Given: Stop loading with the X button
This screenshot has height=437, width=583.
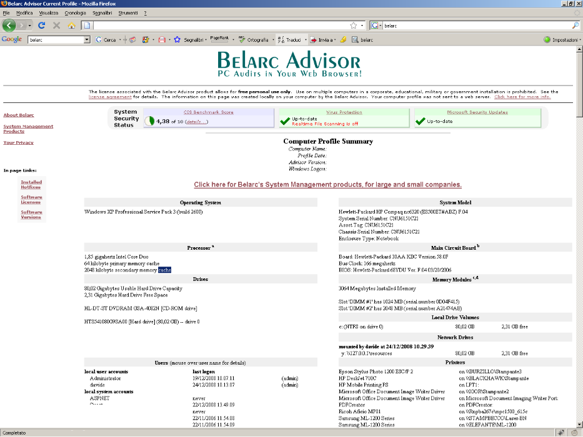Looking at the screenshot, I should pyautogui.click(x=56, y=25).
